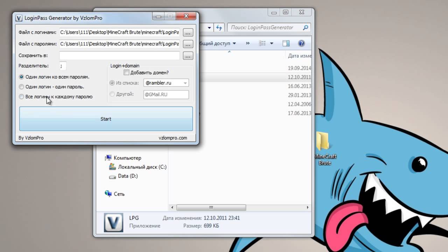This screenshot has height=252, width=448.
Task: Click the Explorer change view icon
Action: point(262,43)
